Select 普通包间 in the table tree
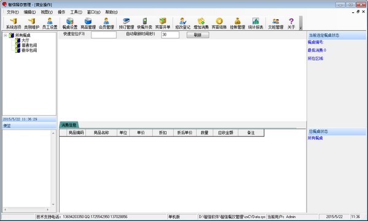368x221 pixels. [x=29, y=45]
